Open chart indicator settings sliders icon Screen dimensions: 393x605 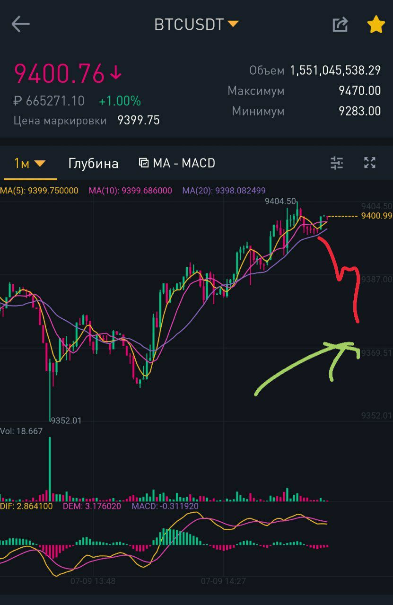[336, 163]
